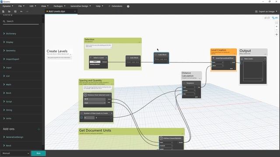
Task: Click the Add-ons plus icon
Action: (x=39, y=129)
